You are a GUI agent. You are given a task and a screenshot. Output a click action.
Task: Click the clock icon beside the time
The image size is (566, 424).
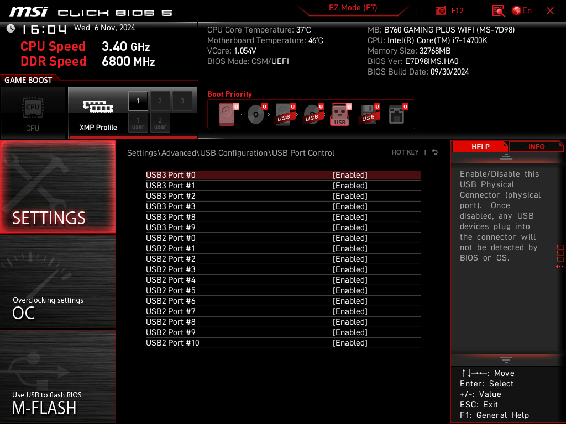point(11,29)
